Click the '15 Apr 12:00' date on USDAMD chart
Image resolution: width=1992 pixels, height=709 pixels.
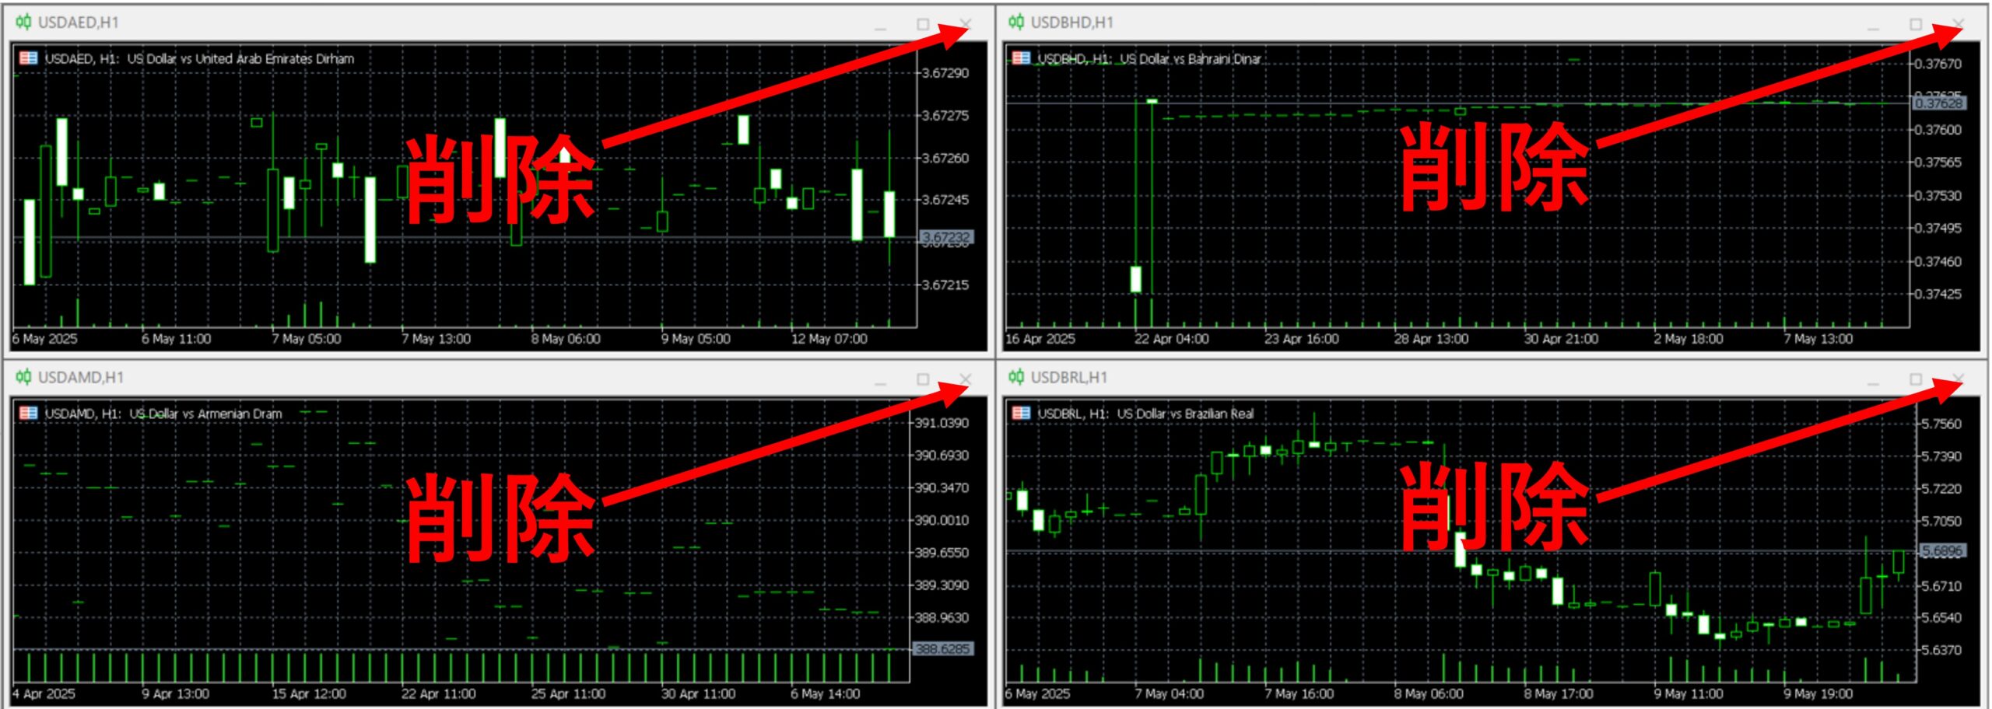pos(308,693)
